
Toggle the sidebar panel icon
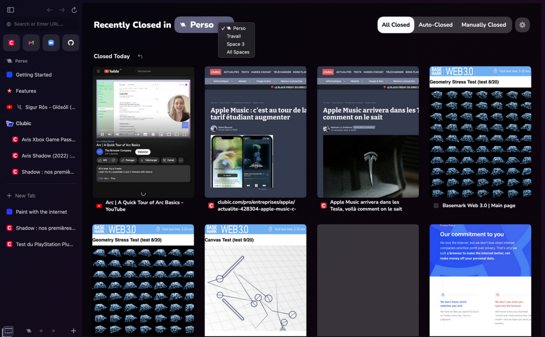coord(10,10)
